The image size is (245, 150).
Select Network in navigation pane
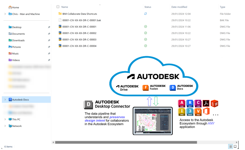pyautogui.click(x=15, y=126)
